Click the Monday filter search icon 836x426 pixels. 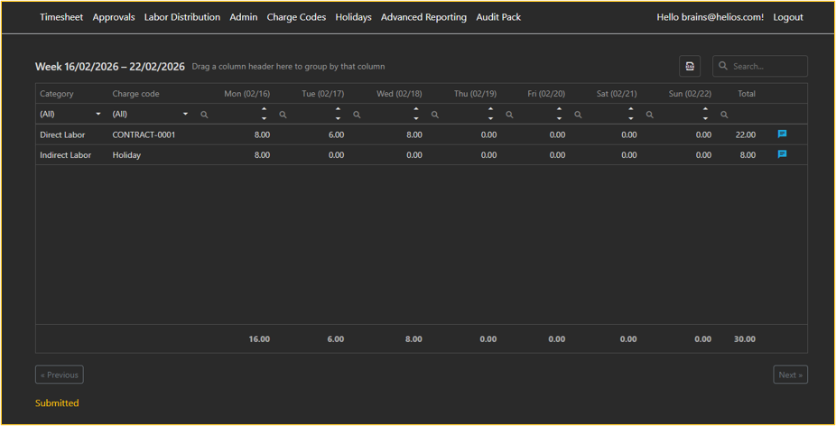tap(204, 115)
